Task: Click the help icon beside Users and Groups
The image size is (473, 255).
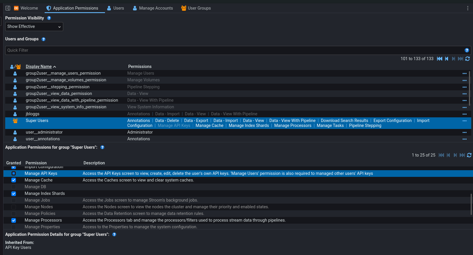Action: click(x=44, y=39)
